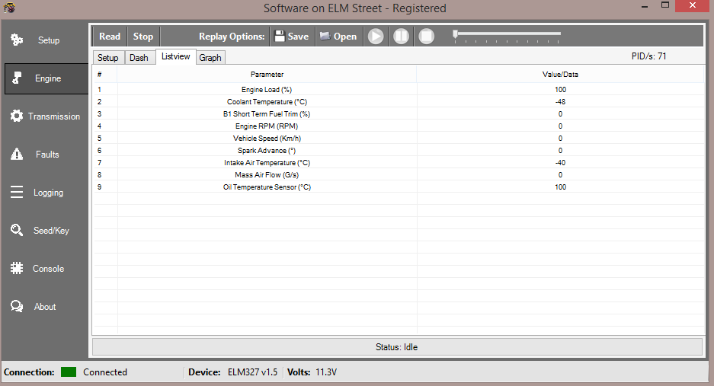Click the Status: Idle bar
The width and height of the screenshot is (714, 386).
point(397,347)
